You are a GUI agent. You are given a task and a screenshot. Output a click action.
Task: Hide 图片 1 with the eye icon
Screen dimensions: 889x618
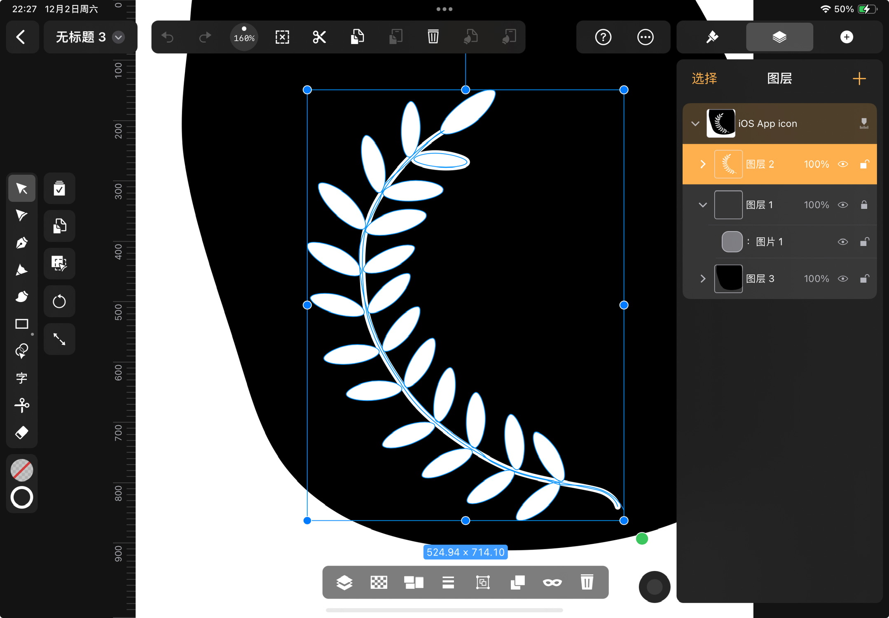click(x=843, y=242)
